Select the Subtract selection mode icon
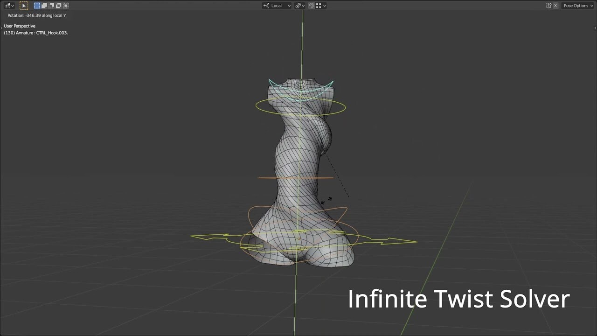 pos(51,6)
